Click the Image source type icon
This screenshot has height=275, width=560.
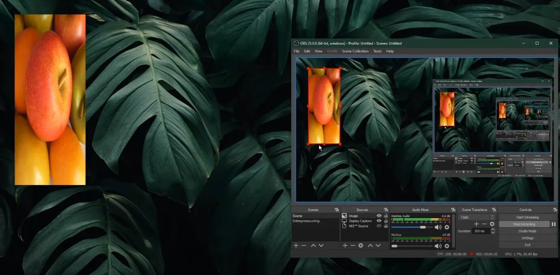(344, 216)
